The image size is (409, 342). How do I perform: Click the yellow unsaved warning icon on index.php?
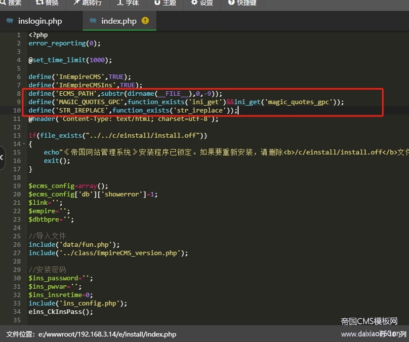click(x=145, y=21)
